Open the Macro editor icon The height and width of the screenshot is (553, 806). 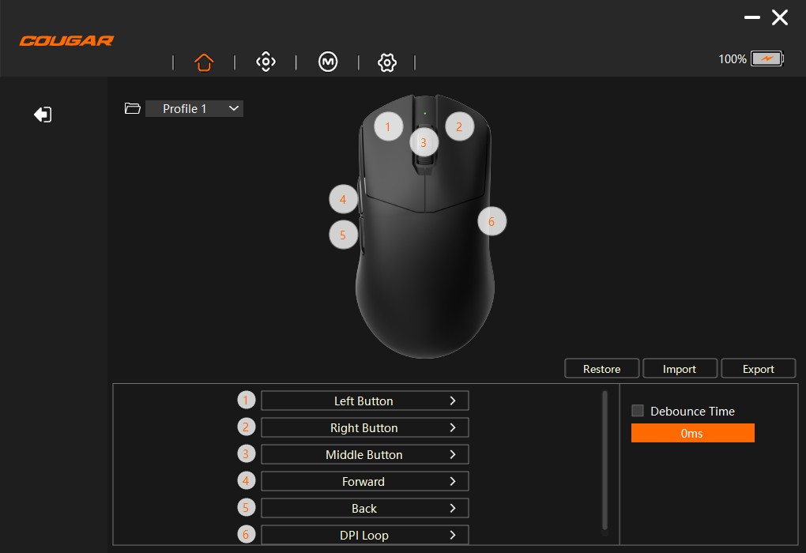click(x=328, y=62)
